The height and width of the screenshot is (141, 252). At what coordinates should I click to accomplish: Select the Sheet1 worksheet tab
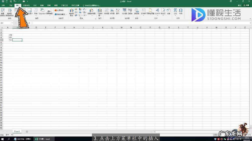17,131
